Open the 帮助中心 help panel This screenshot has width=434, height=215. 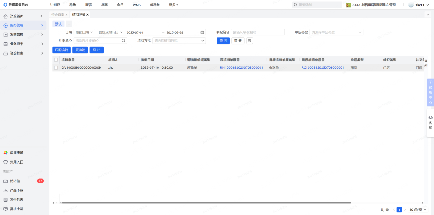pos(430,92)
